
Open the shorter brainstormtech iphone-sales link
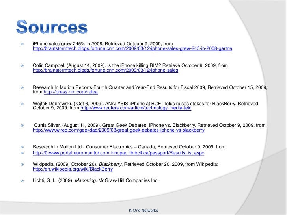coord(105,70)
